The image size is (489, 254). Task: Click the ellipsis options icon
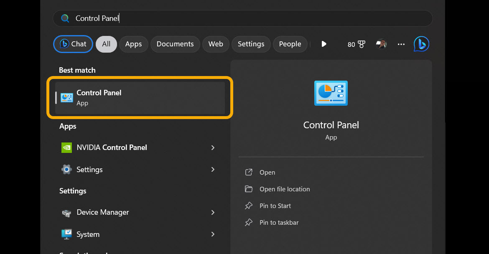coord(401,44)
